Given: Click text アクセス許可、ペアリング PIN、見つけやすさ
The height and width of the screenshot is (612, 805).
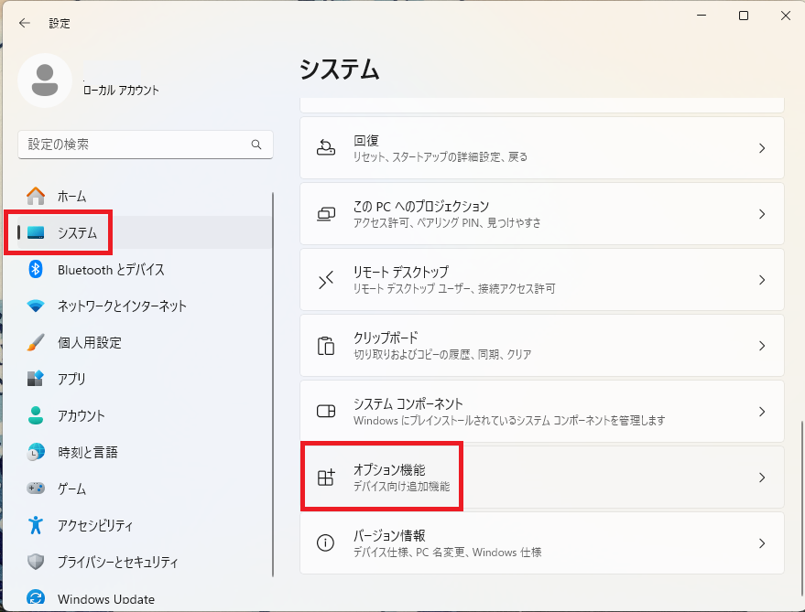Looking at the screenshot, I should (x=447, y=222).
